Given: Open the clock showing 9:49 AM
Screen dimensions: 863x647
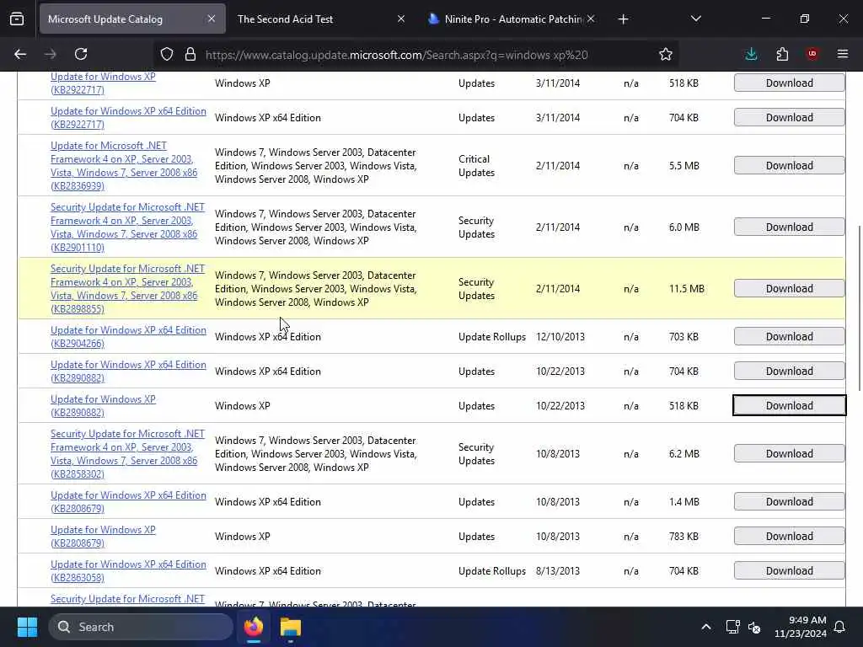Looking at the screenshot, I should pos(801,627).
